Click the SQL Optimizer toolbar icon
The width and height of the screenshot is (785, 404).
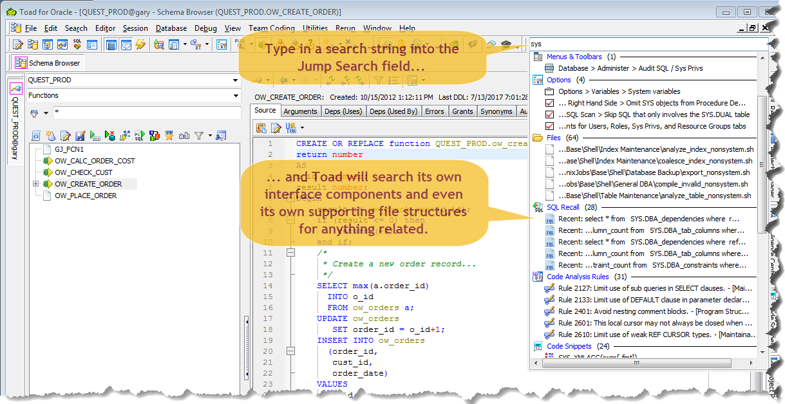(x=77, y=44)
